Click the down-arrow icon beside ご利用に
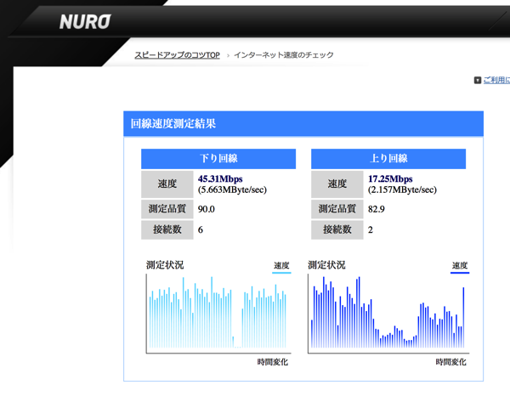Image resolution: width=510 pixels, height=396 pixels. (x=477, y=81)
